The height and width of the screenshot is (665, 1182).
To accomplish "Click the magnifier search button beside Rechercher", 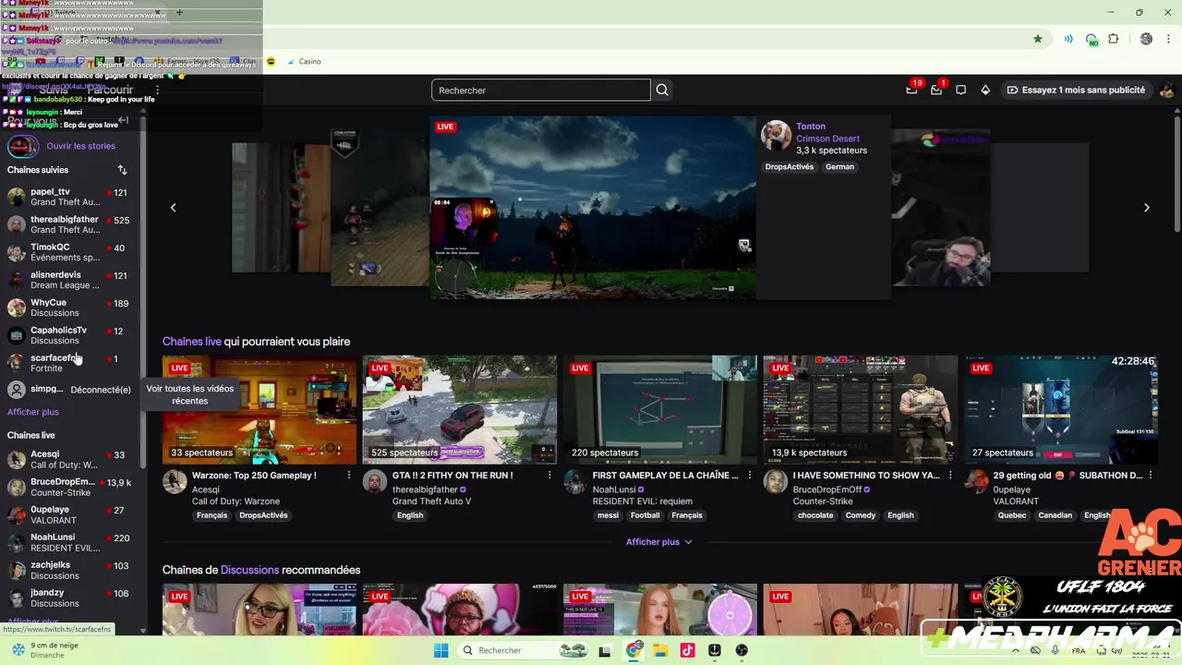I will [662, 90].
